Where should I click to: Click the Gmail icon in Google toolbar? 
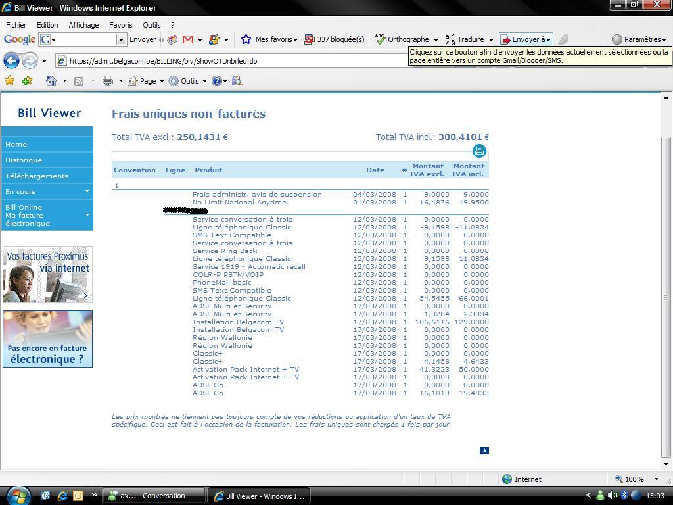[x=188, y=39]
